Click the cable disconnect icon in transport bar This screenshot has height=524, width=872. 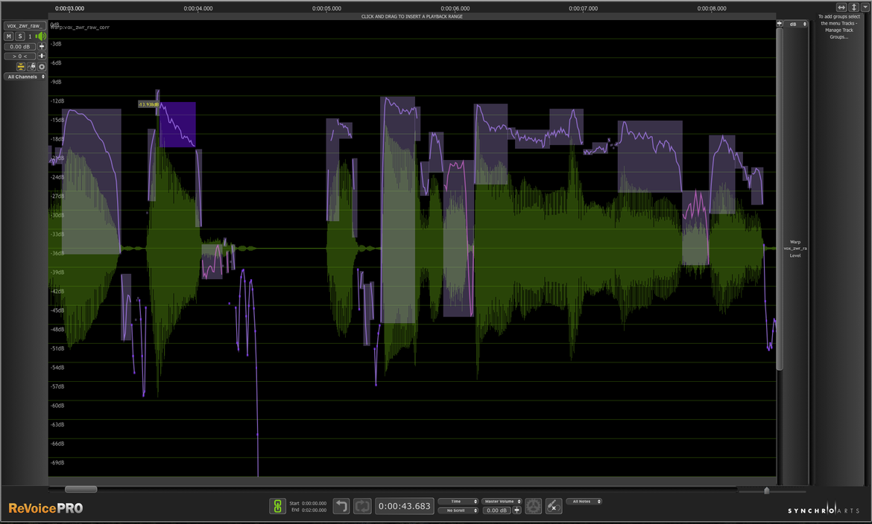tap(553, 506)
